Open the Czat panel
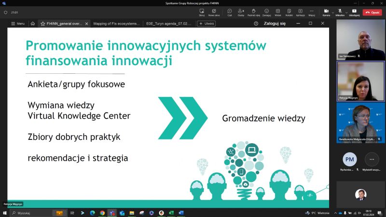 (x=230, y=13)
